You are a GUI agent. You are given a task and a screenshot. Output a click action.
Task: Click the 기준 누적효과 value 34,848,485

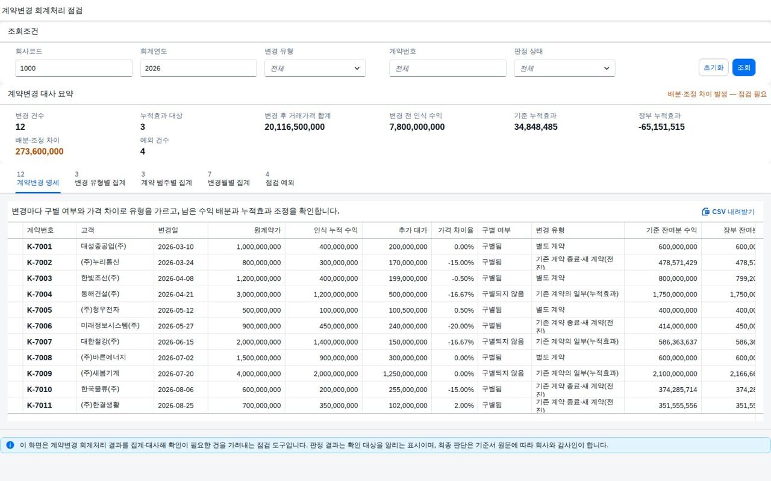click(x=535, y=127)
